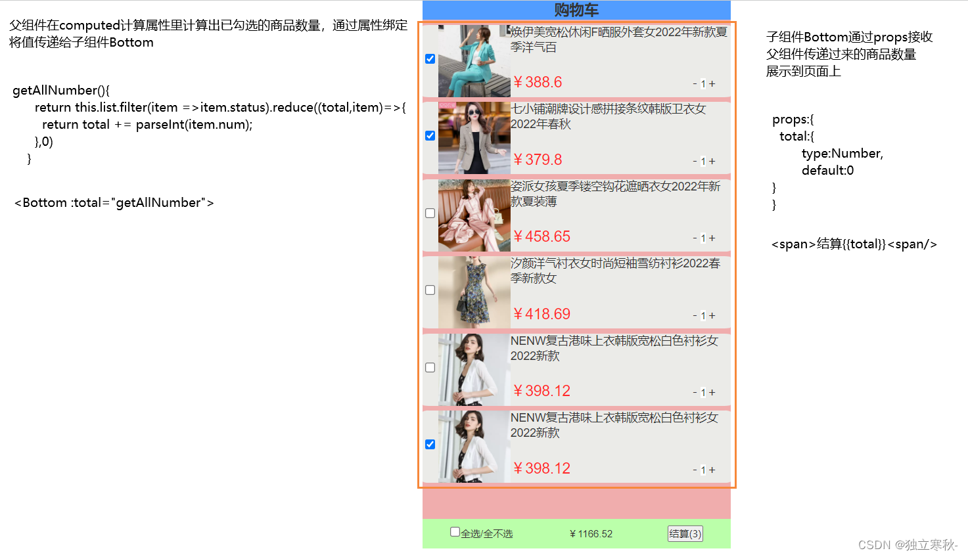This screenshot has width=968, height=557.
Task: Click the type:Number, code line
Action: click(x=842, y=153)
